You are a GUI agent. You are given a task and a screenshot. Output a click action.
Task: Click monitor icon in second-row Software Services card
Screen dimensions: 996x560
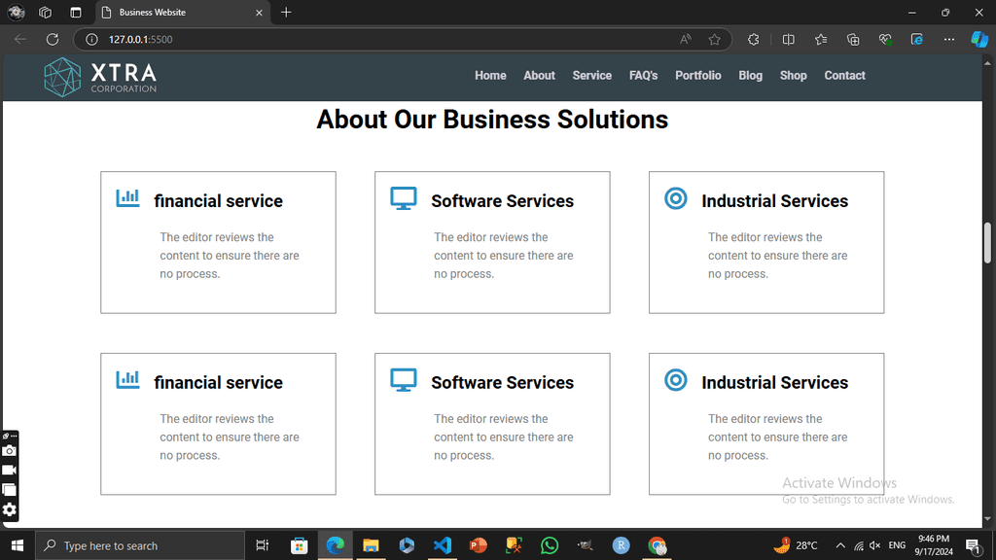pyautogui.click(x=404, y=380)
